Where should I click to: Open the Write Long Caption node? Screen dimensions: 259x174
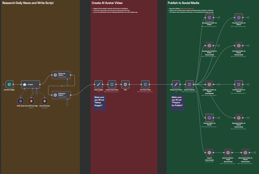61,75
